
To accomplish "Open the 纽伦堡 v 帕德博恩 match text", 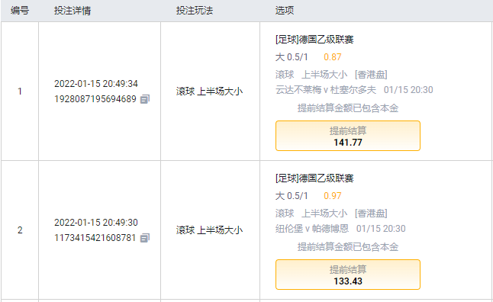I will (x=312, y=229).
